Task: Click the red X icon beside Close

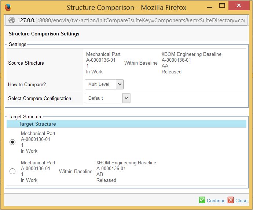Action: [231, 200]
